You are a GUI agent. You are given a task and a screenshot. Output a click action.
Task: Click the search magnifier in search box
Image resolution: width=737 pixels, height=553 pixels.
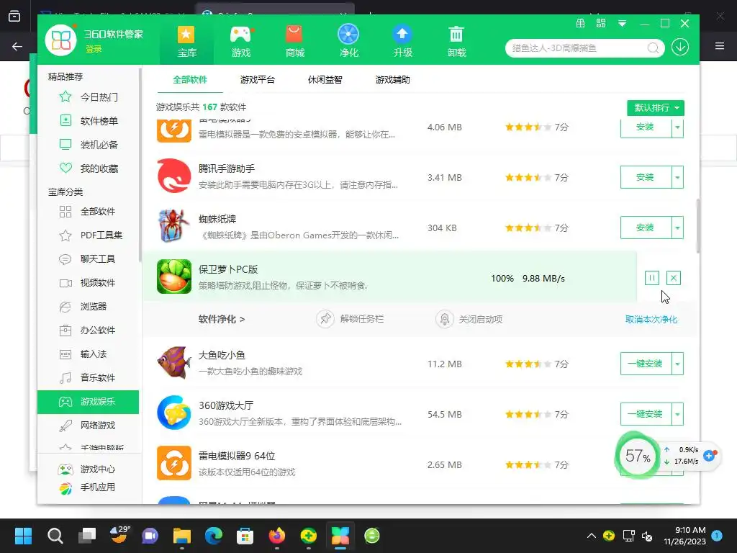point(653,48)
